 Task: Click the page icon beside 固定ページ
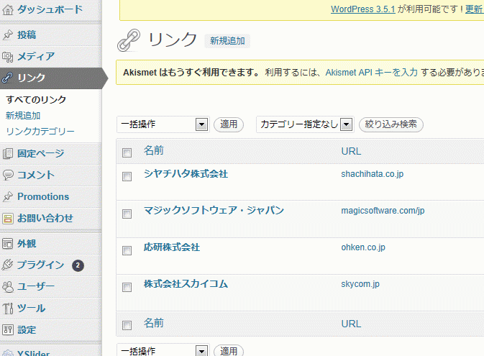(8, 153)
